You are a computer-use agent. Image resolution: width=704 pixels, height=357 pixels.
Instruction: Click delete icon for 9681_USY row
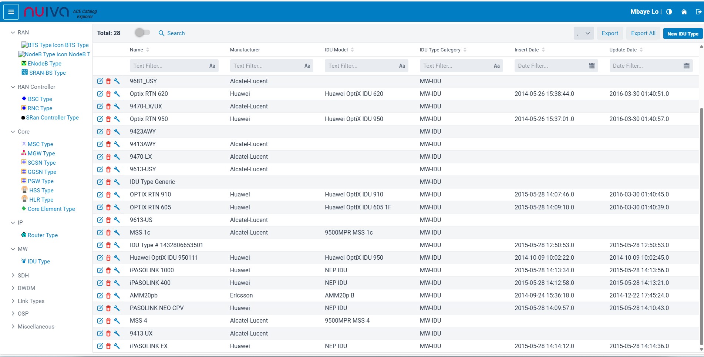[108, 81]
